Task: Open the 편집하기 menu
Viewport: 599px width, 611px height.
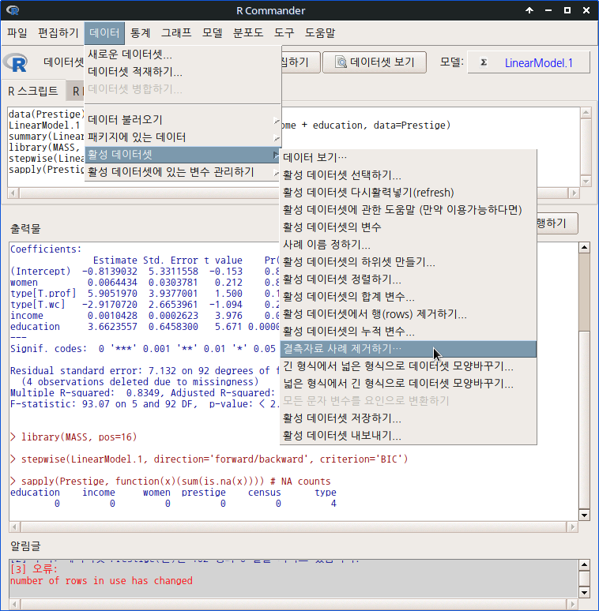Action: click(x=58, y=32)
